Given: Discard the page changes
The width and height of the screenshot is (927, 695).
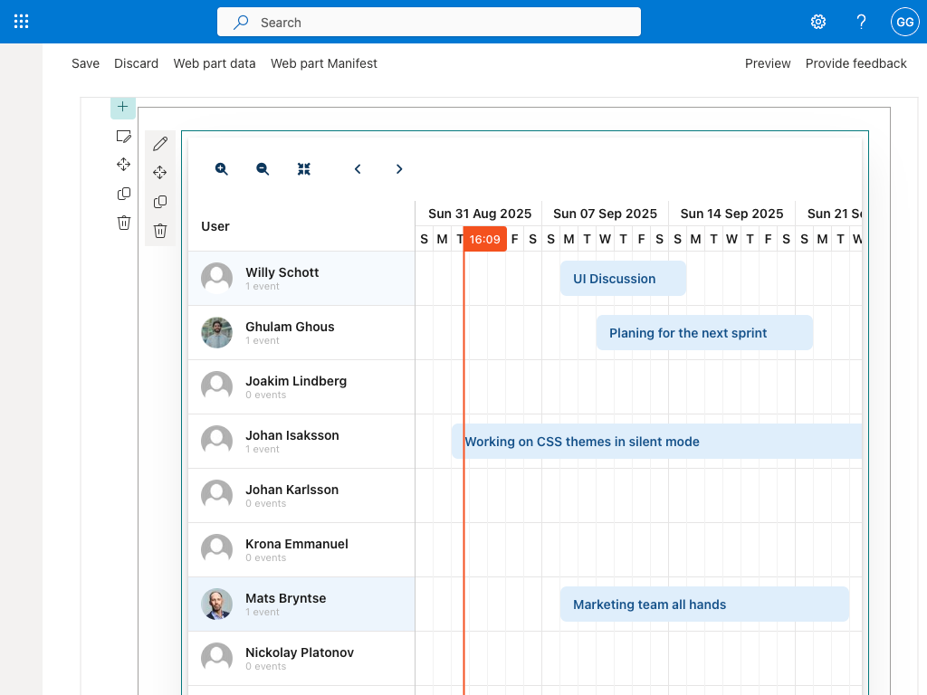Looking at the screenshot, I should [136, 63].
